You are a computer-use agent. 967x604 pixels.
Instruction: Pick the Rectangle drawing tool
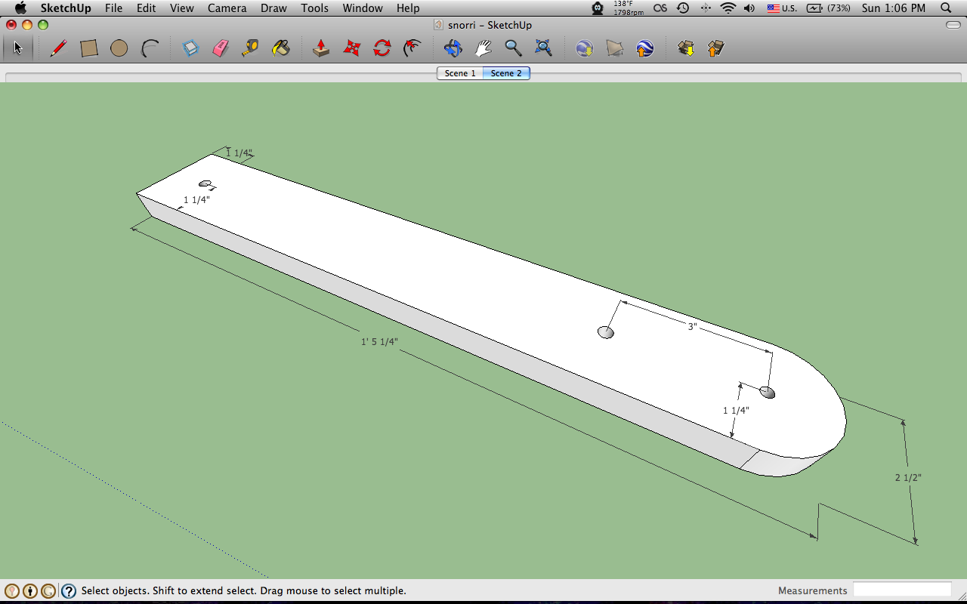[89, 48]
